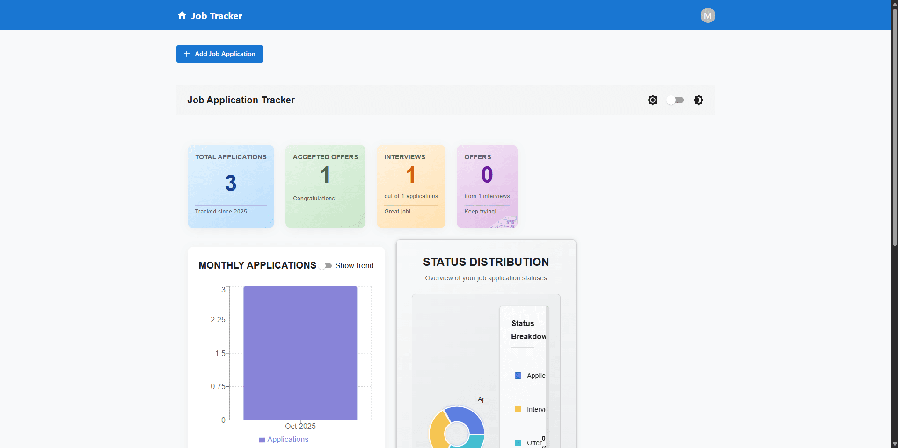
Task: Open the Interviews stat card
Action: coord(410,186)
